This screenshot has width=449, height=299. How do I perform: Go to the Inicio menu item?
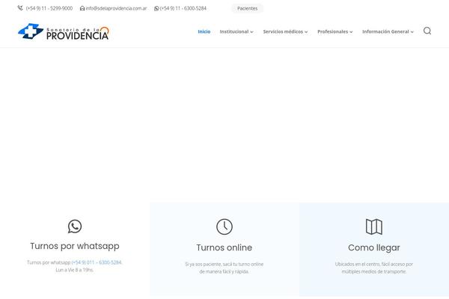coord(204,31)
